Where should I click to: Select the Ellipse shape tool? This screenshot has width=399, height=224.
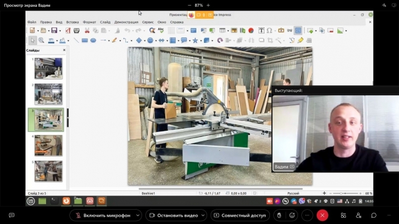(x=93, y=40)
